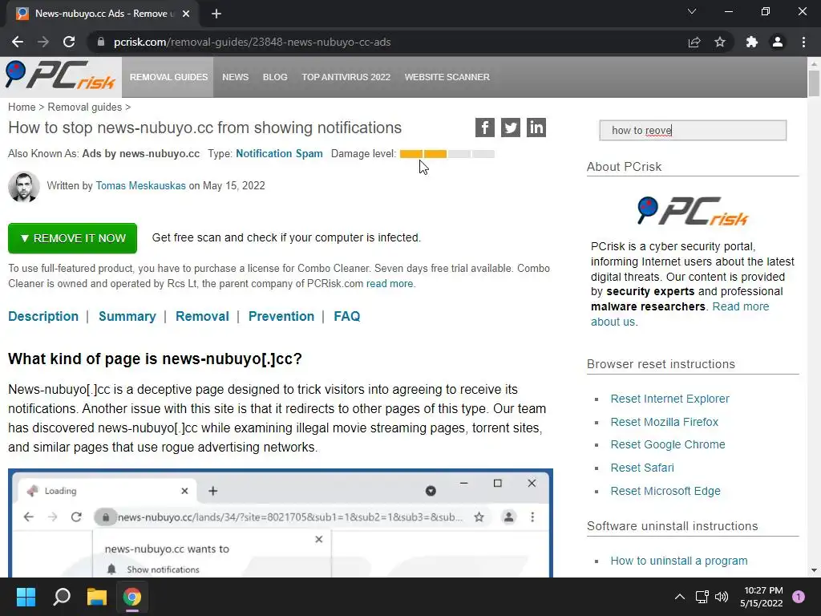Select the News-nubuyo.cc Ads browser tab

(102, 14)
